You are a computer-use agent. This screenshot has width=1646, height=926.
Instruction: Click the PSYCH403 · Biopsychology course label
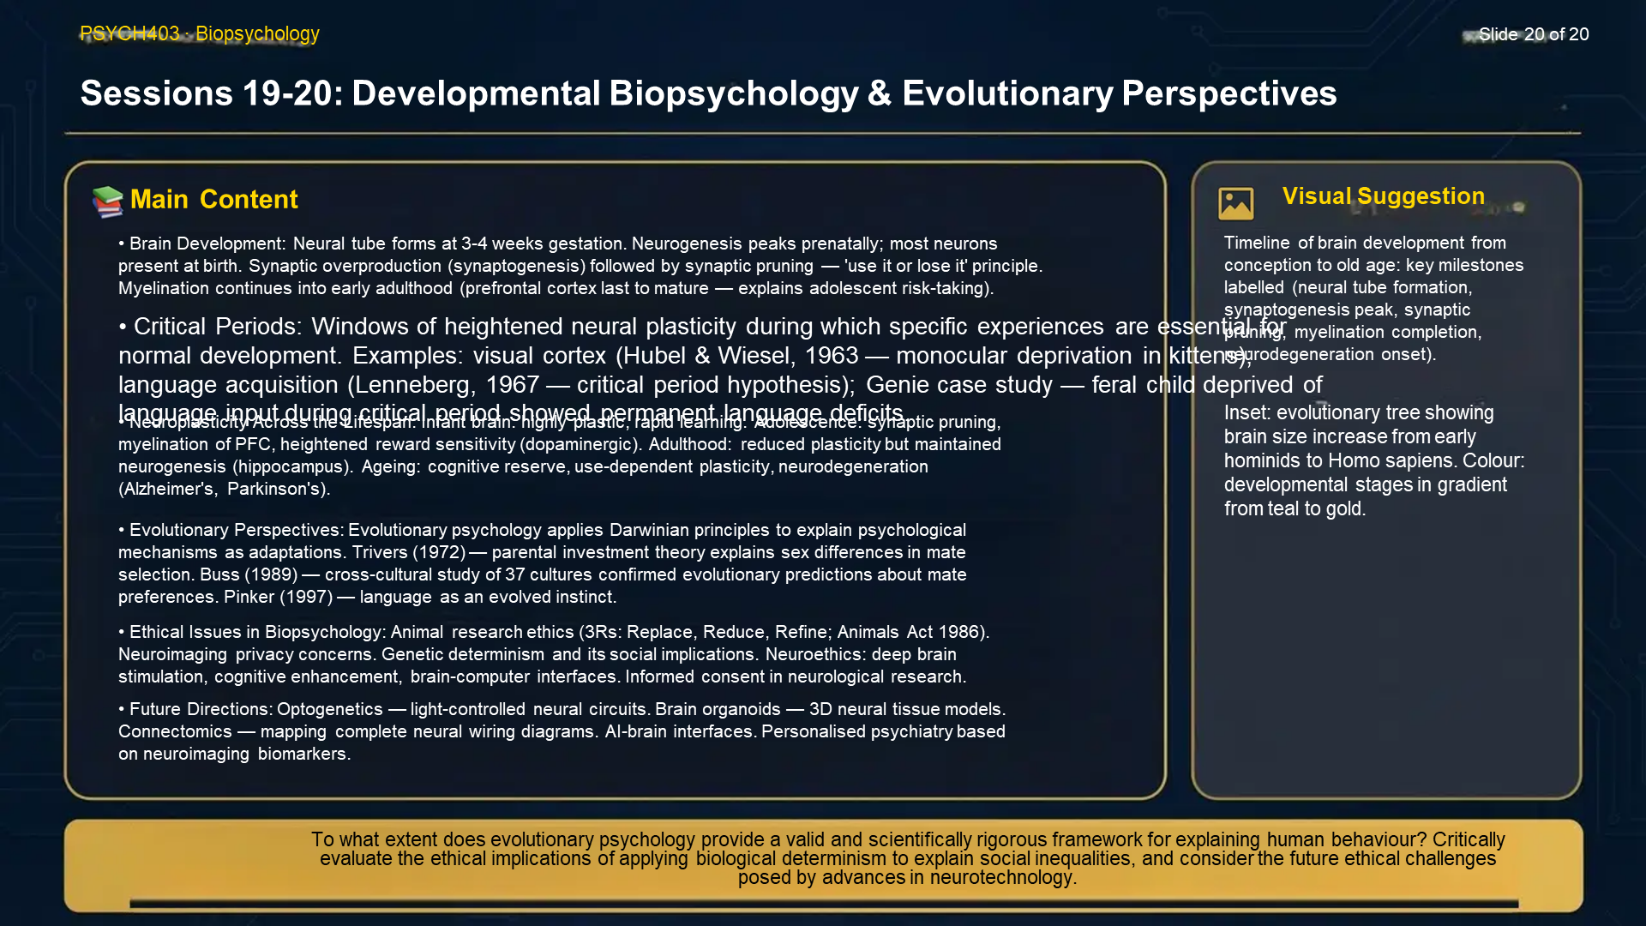[x=199, y=34]
